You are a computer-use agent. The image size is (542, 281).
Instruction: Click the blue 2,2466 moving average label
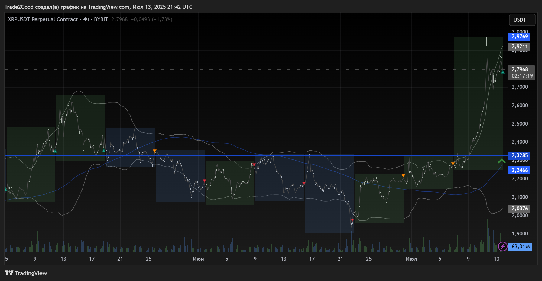pyautogui.click(x=519, y=170)
